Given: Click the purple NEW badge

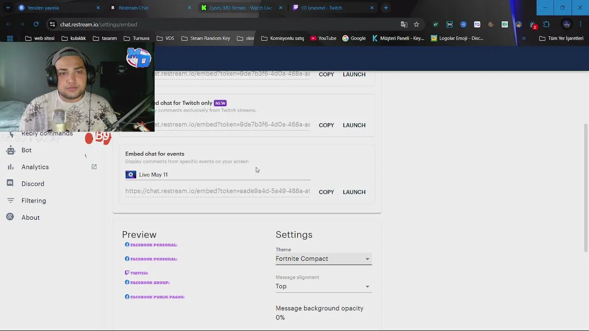Looking at the screenshot, I should (220, 103).
